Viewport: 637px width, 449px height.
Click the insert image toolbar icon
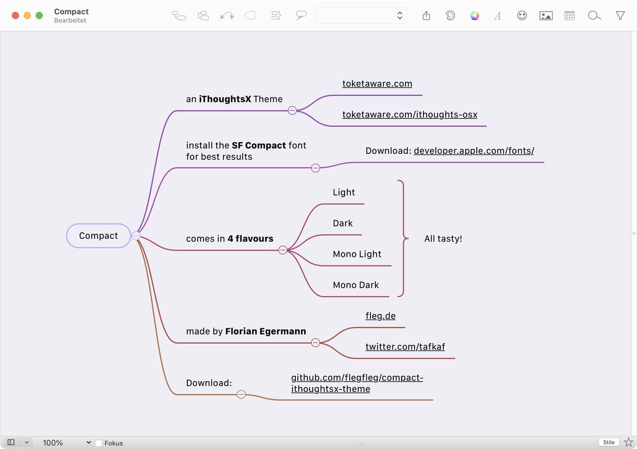point(546,16)
